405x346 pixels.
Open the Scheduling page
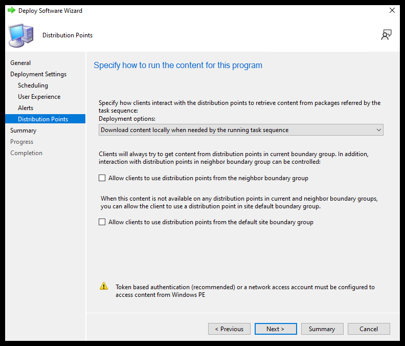pyautogui.click(x=33, y=85)
